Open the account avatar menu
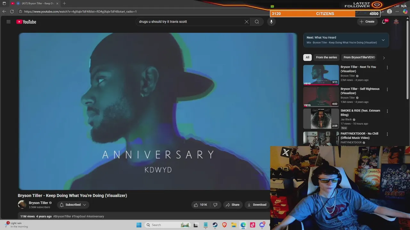 (396, 22)
